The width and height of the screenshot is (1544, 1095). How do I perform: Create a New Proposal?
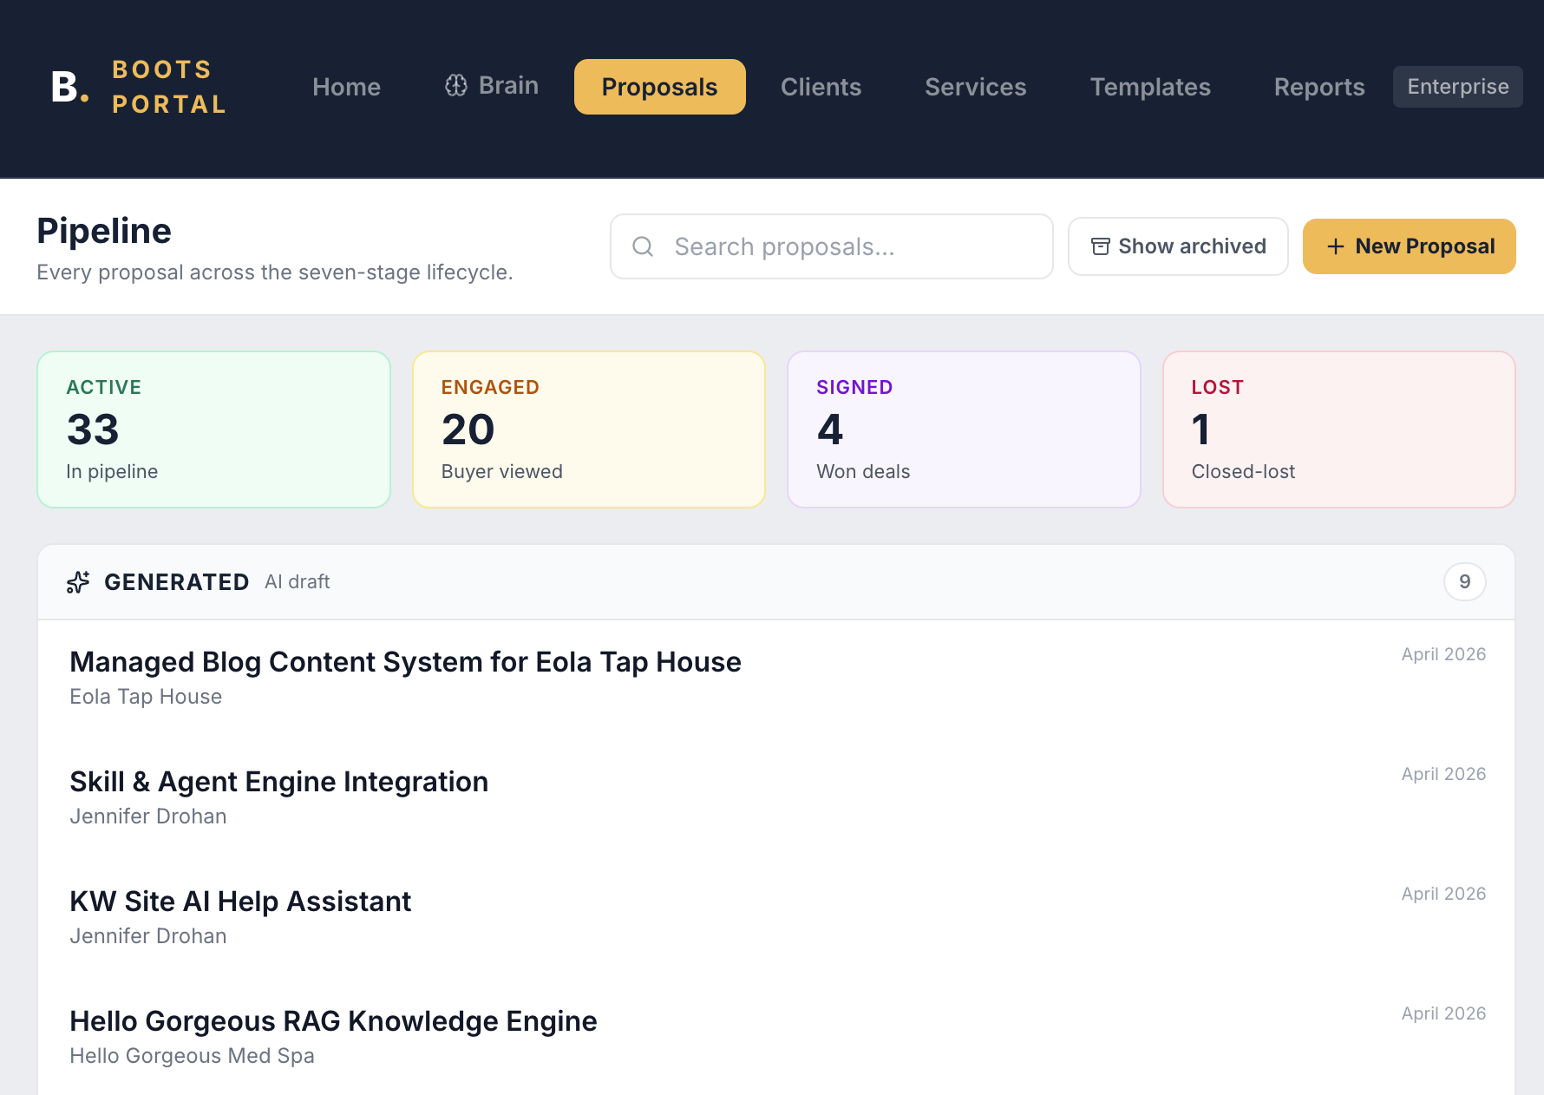click(x=1410, y=246)
